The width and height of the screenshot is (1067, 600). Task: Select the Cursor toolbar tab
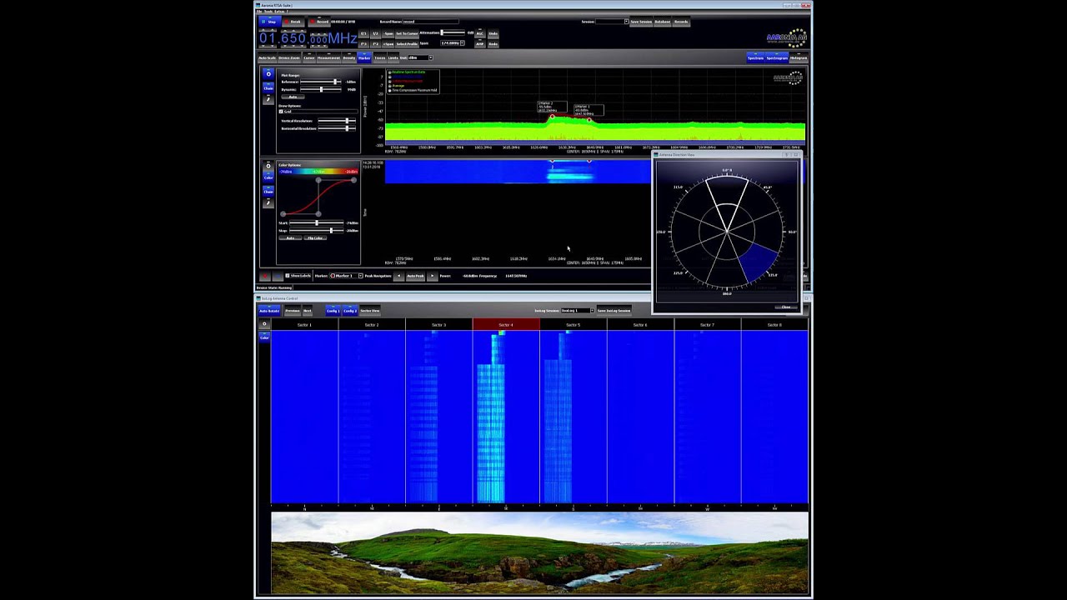pyautogui.click(x=309, y=57)
